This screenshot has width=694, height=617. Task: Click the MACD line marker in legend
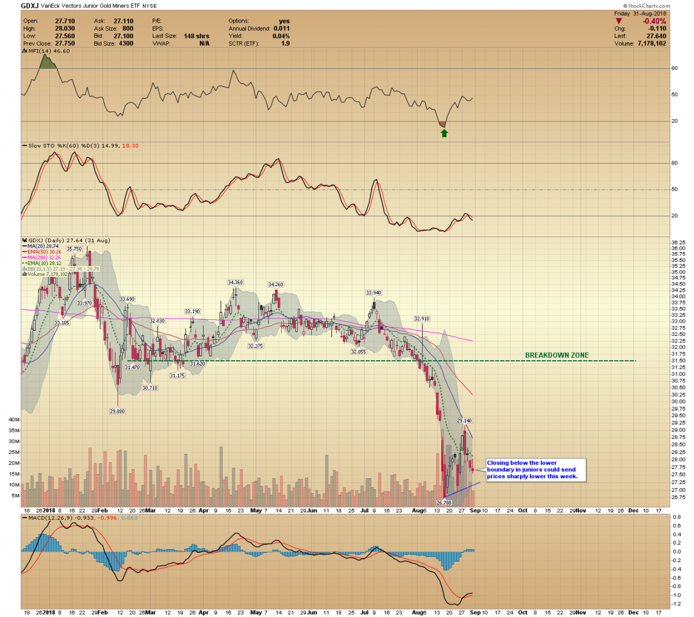(24, 518)
